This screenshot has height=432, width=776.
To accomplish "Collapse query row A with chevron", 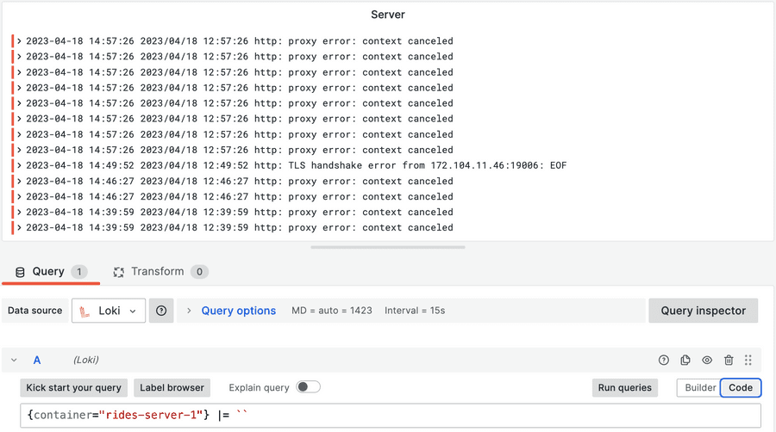I will click(x=15, y=361).
